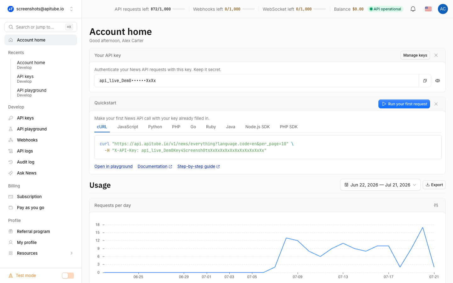Click the API requests left progress bar
This screenshot has width=453, height=283.
tap(179, 9)
